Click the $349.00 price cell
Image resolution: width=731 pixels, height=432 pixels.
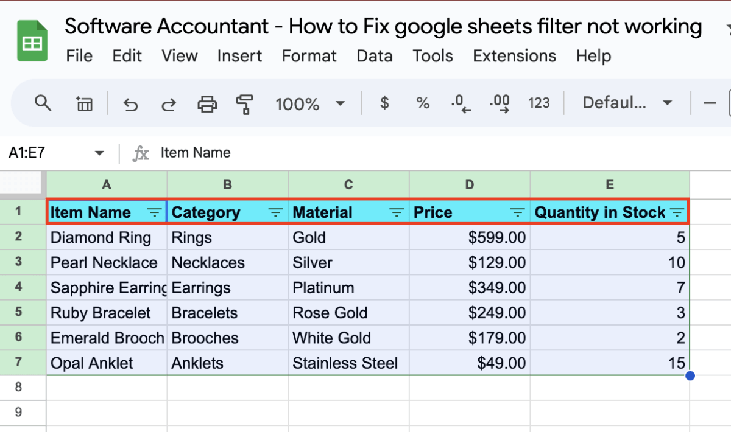[x=470, y=288]
